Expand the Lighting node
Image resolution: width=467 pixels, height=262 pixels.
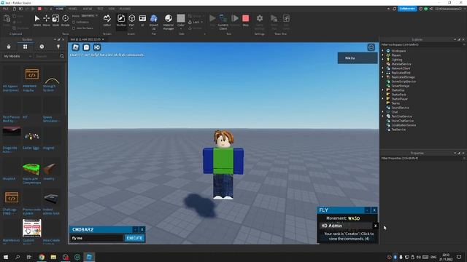click(x=383, y=60)
